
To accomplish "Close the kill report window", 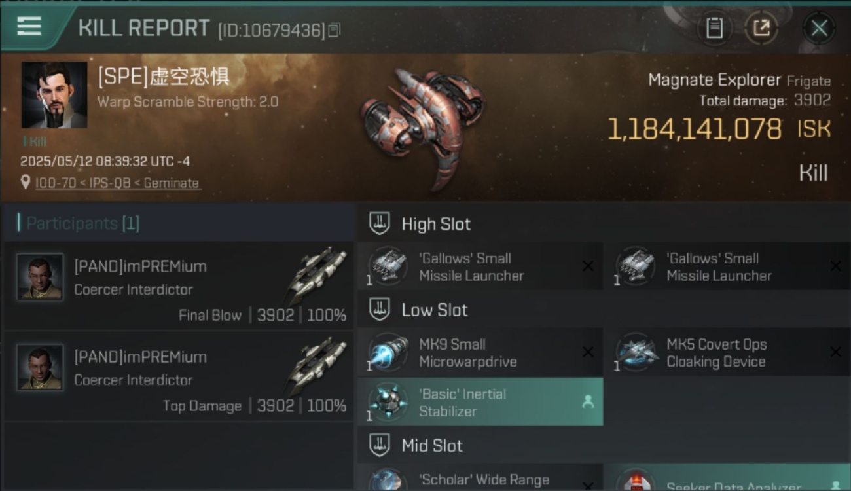I will point(819,28).
